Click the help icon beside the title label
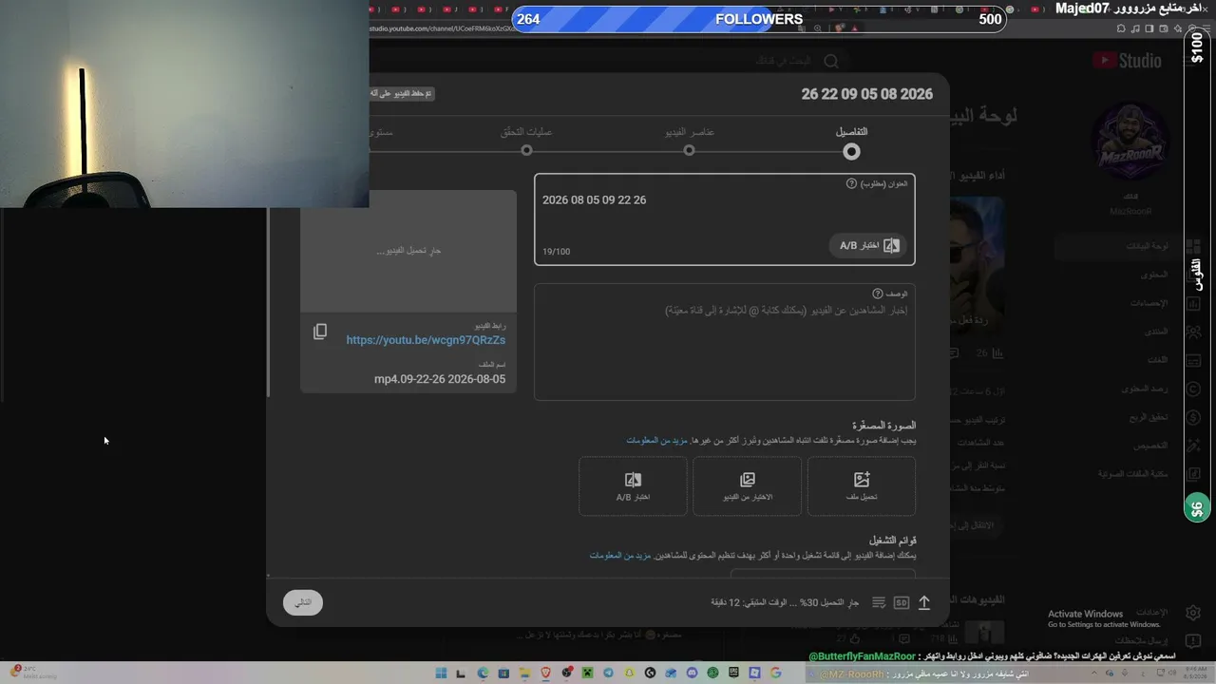1216x684 pixels. pos(851,183)
